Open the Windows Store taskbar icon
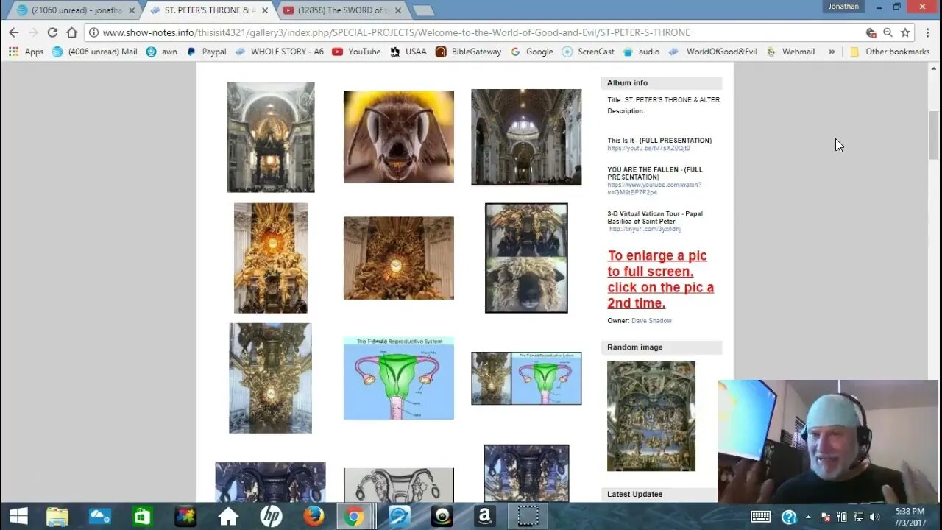This screenshot has width=942, height=530. (x=142, y=517)
